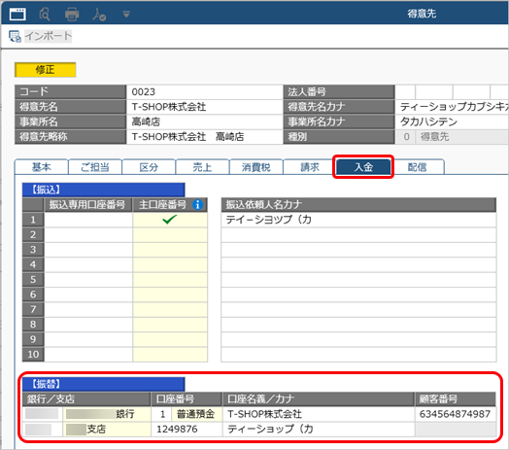
Task: Click the 種別 code field showing 0
Action: click(x=405, y=137)
